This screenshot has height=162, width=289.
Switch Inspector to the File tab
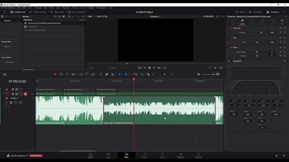(x=282, y=22)
